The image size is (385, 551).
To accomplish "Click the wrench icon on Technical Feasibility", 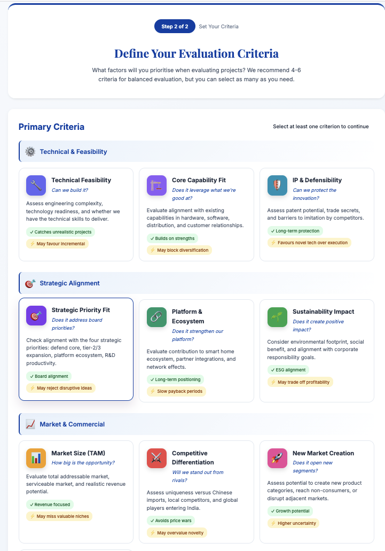I will tap(35, 185).
